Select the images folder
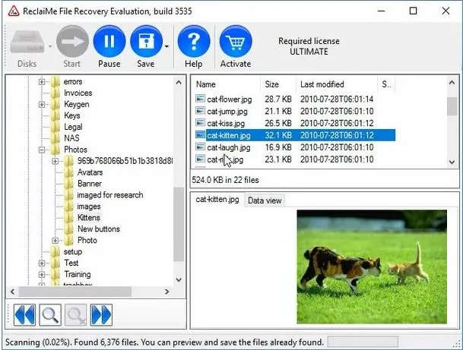Image resolution: width=463 pixels, height=350 pixels. (x=89, y=206)
